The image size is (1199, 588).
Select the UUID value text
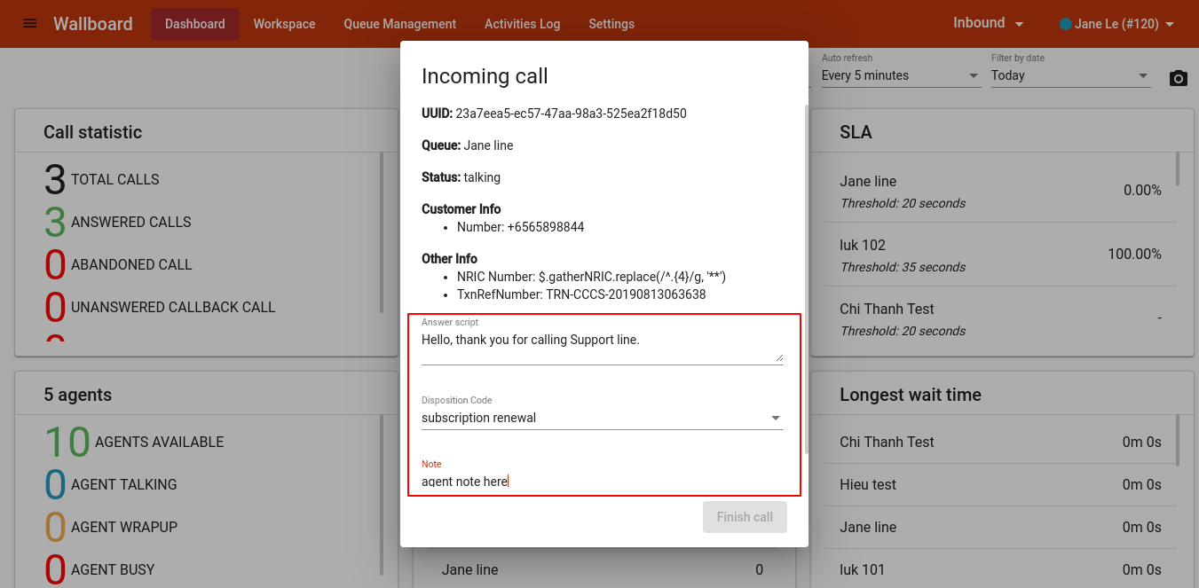point(571,114)
